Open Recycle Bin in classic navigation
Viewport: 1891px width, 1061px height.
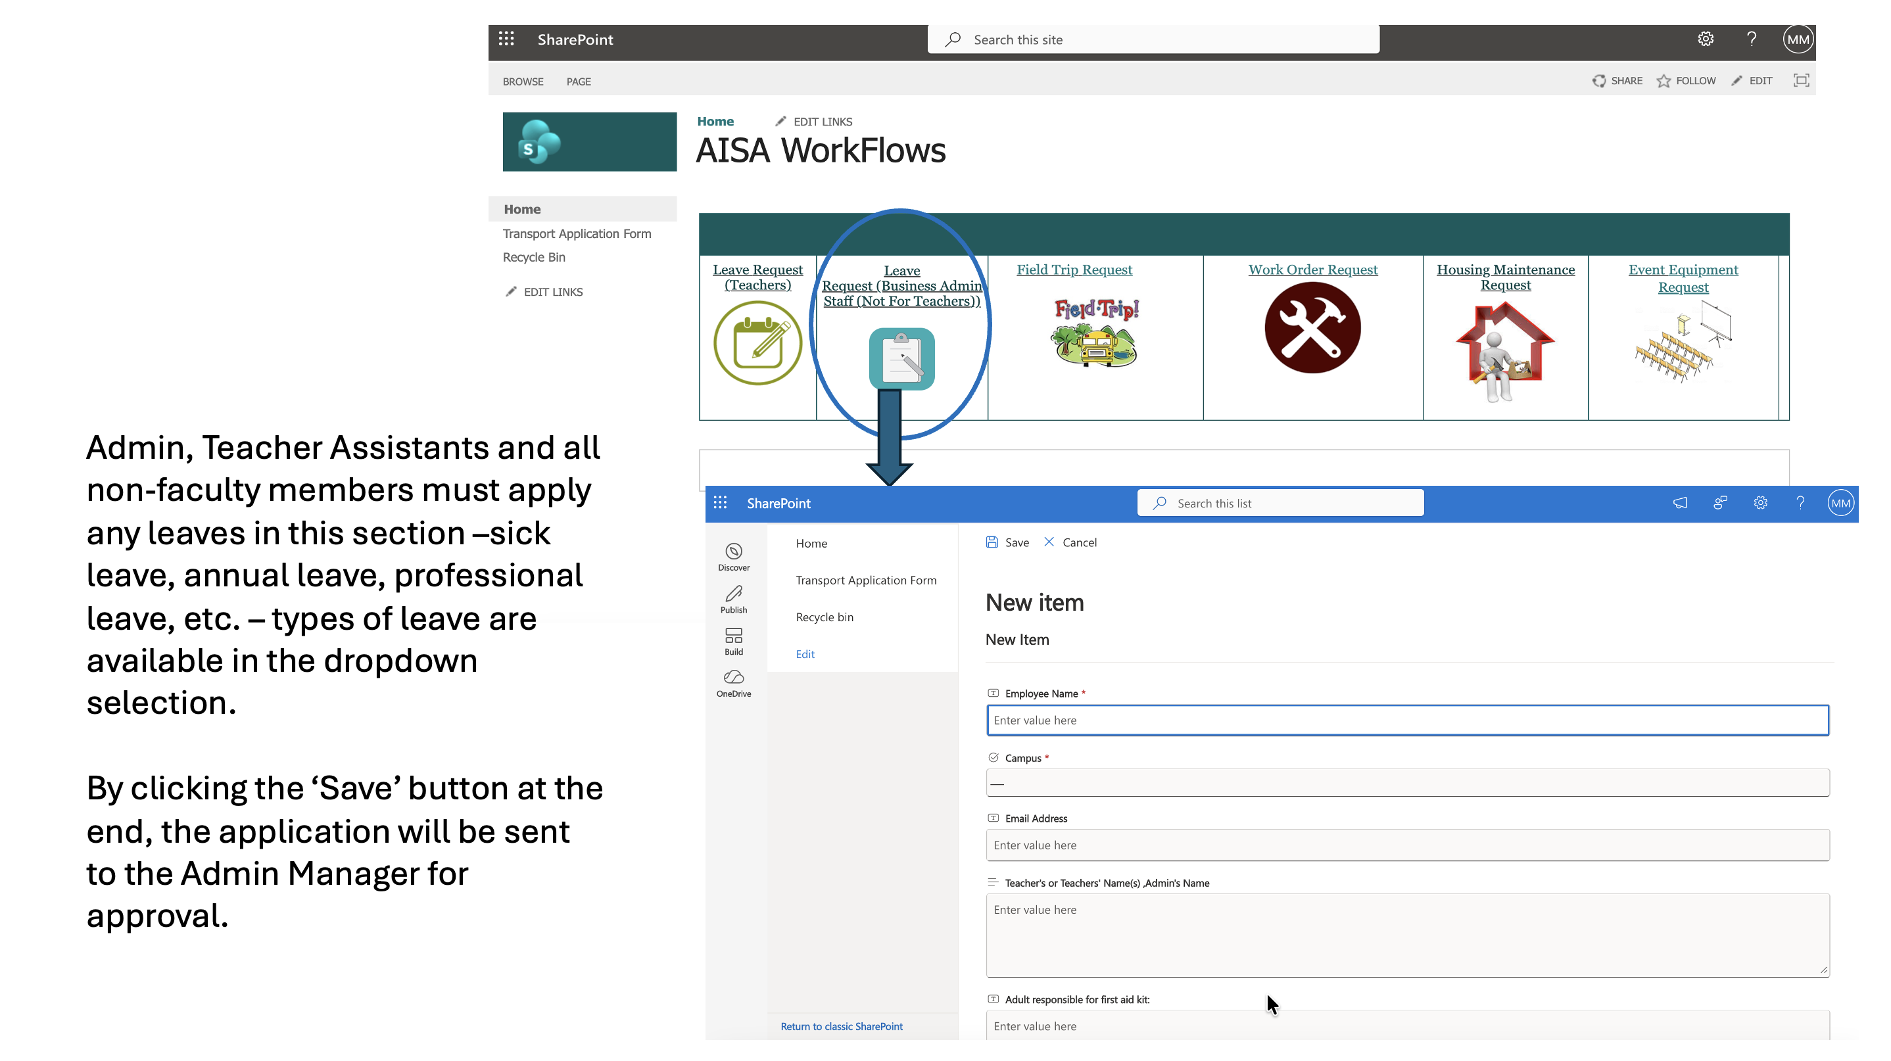click(x=534, y=257)
